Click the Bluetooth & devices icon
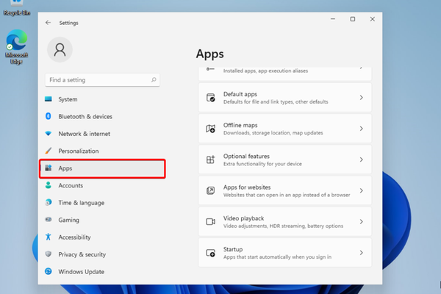441x294 pixels. coord(49,116)
